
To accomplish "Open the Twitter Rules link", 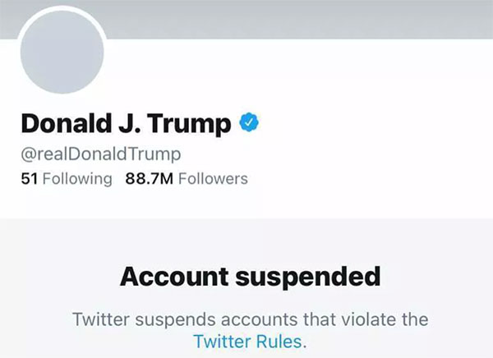I will [x=249, y=341].
